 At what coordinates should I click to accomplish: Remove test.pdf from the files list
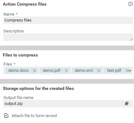(127, 71)
